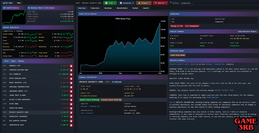Remove Dutch Banking Corp. via trash icon

point(71,79)
